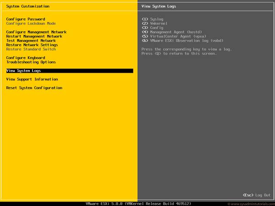Open the <2> Vmkernel log entry
This screenshot has width=275, height=206.
tap(154, 23)
